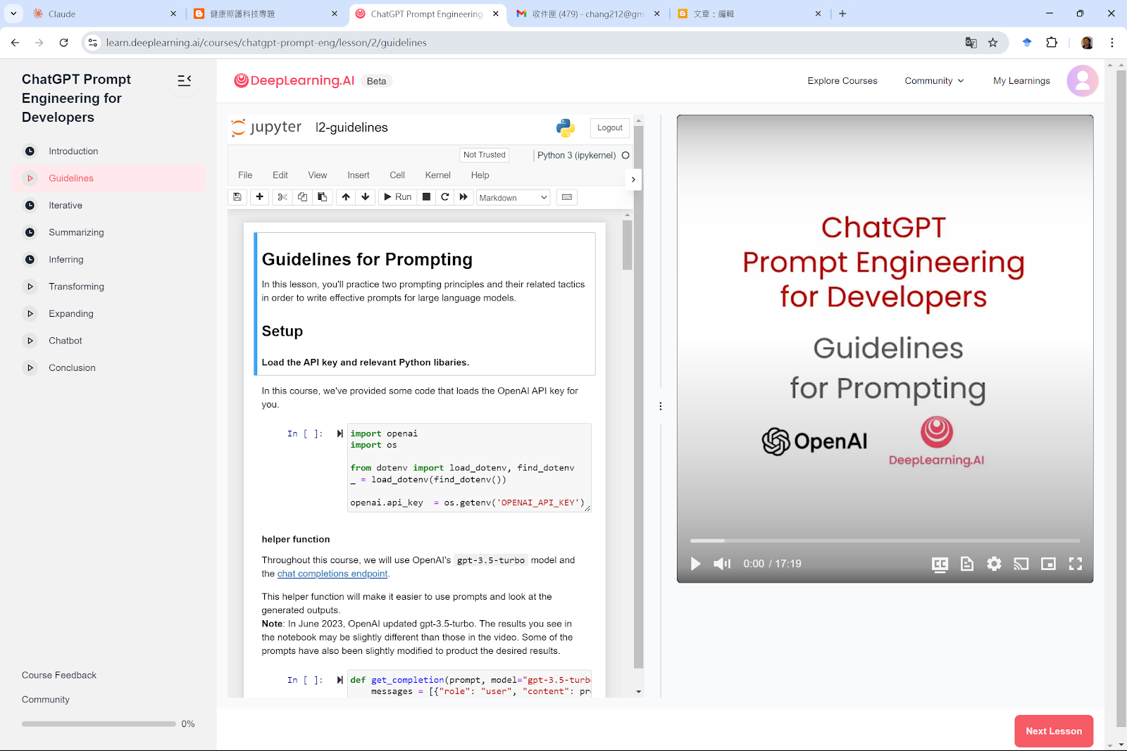The height and width of the screenshot is (751, 1127).
Task: Open the Cell menu in Jupyter
Action: point(397,175)
